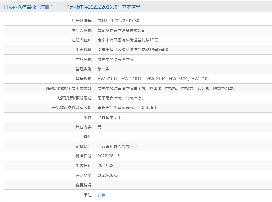Click expiry date value 2027-08-14
Image resolution: width=272 pixels, height=202 pixels.
pos(109,175)
